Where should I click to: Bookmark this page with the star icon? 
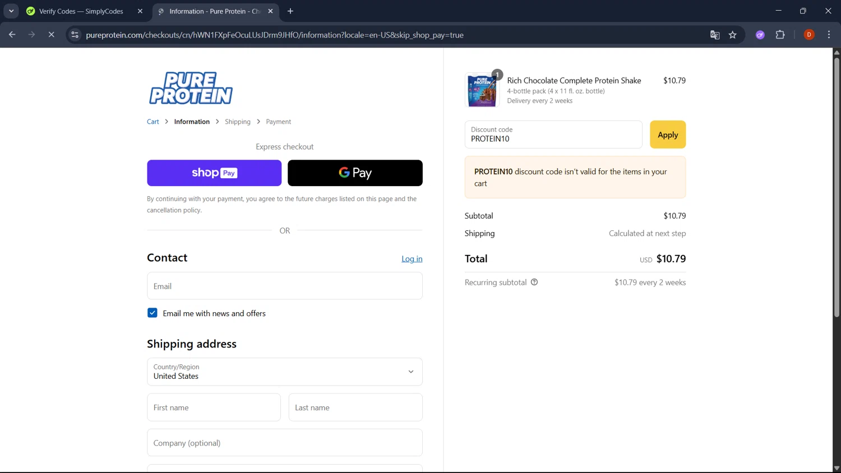732,35
